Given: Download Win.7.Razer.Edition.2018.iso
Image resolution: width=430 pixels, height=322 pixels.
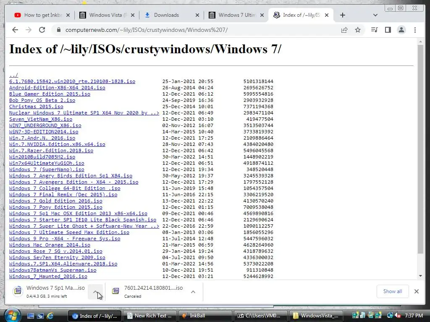Looking at the screenshot, I should click(51, 151).
